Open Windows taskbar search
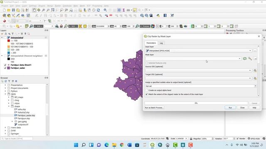 [x=84, y=145]
